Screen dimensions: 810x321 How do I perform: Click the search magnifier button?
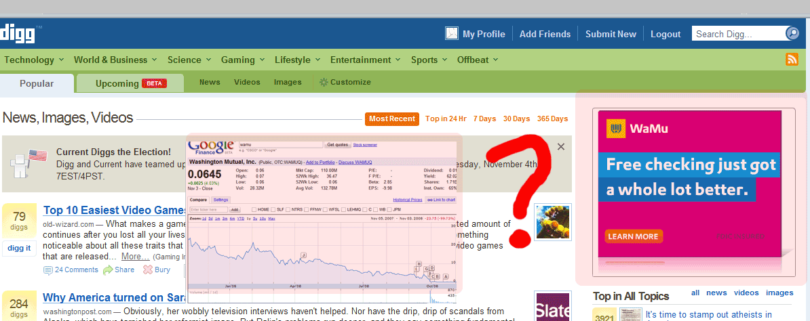[792, 34]
